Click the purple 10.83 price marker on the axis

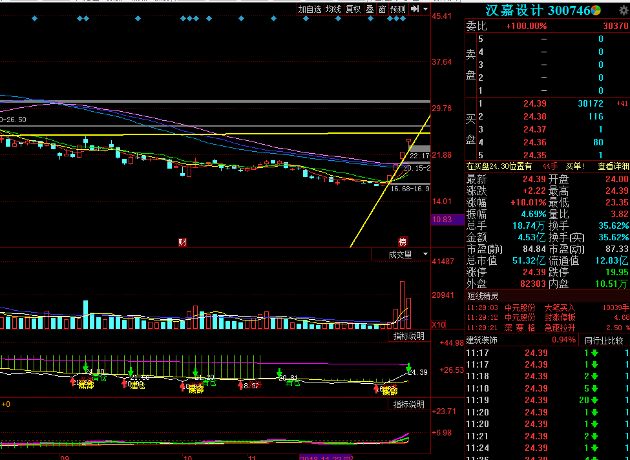[x=443, y=220]
